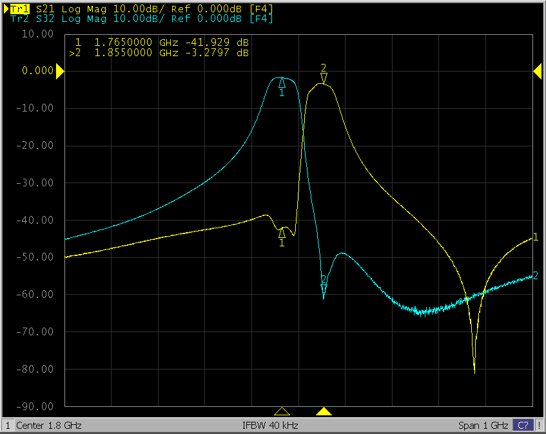This screenshot has height=434, width=546.
Task: Select marker 2 on the yellow trace peak
Action: 324,77
